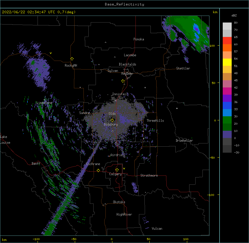The image size is (249, 243).
Task: Click the yellow marker south of RedDeer
Action: tap(123, 81)
